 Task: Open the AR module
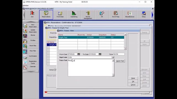pos(102,15)
